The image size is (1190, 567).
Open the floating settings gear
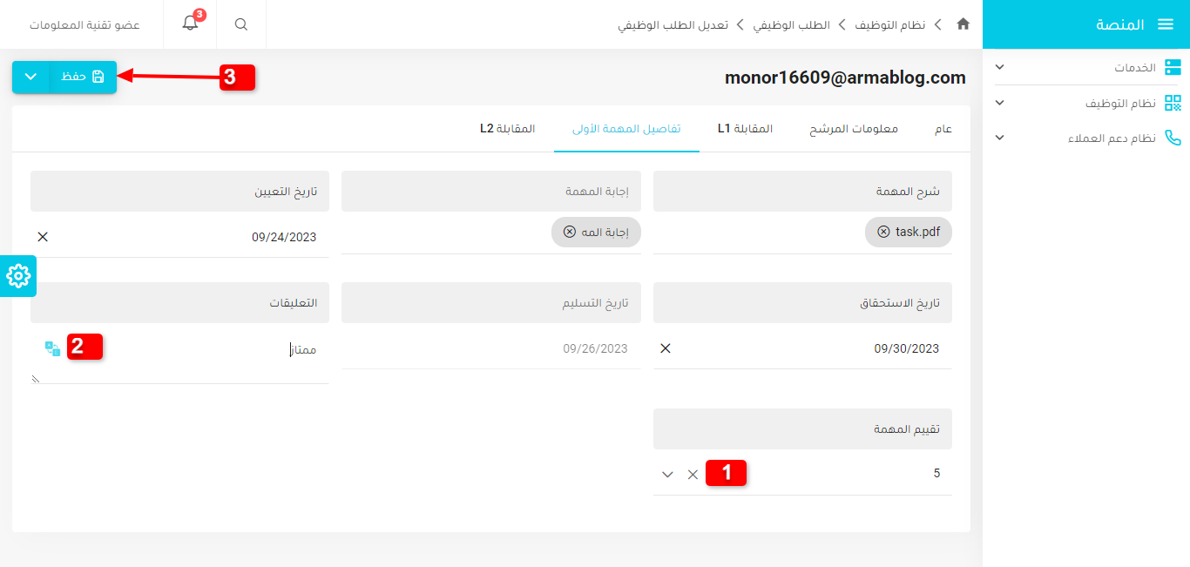18,276
